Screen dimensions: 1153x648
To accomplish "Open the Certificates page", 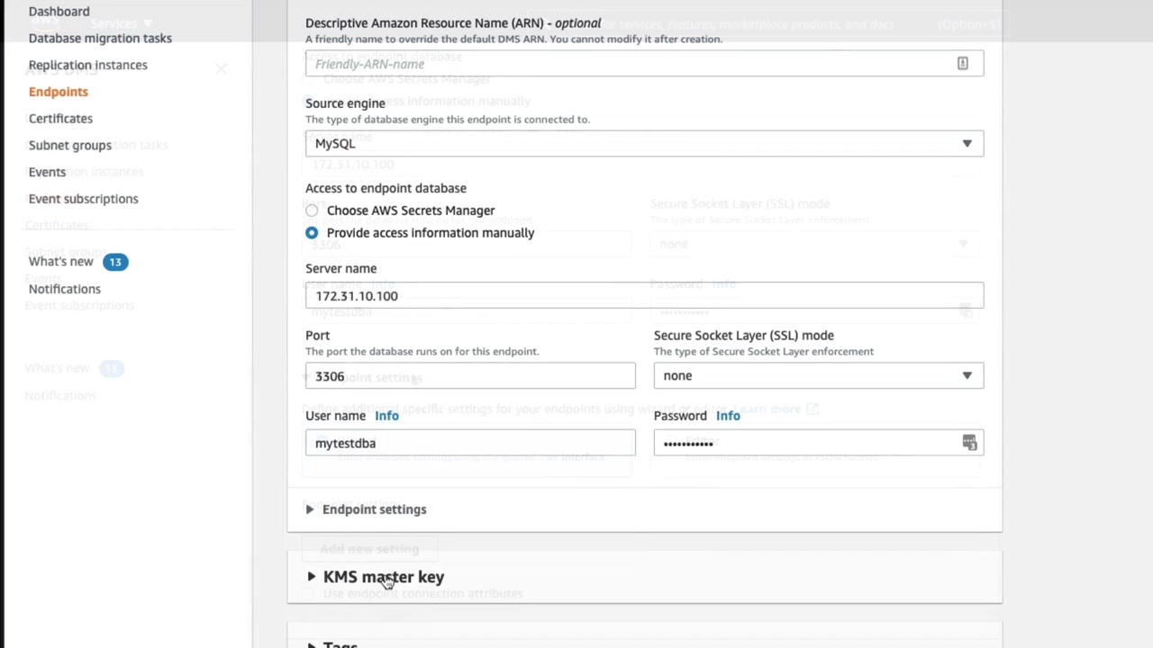I will click(x=60, y=119).
